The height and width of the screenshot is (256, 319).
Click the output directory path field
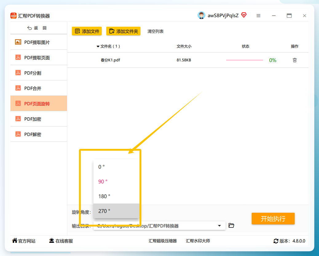[x=159, y=226]
